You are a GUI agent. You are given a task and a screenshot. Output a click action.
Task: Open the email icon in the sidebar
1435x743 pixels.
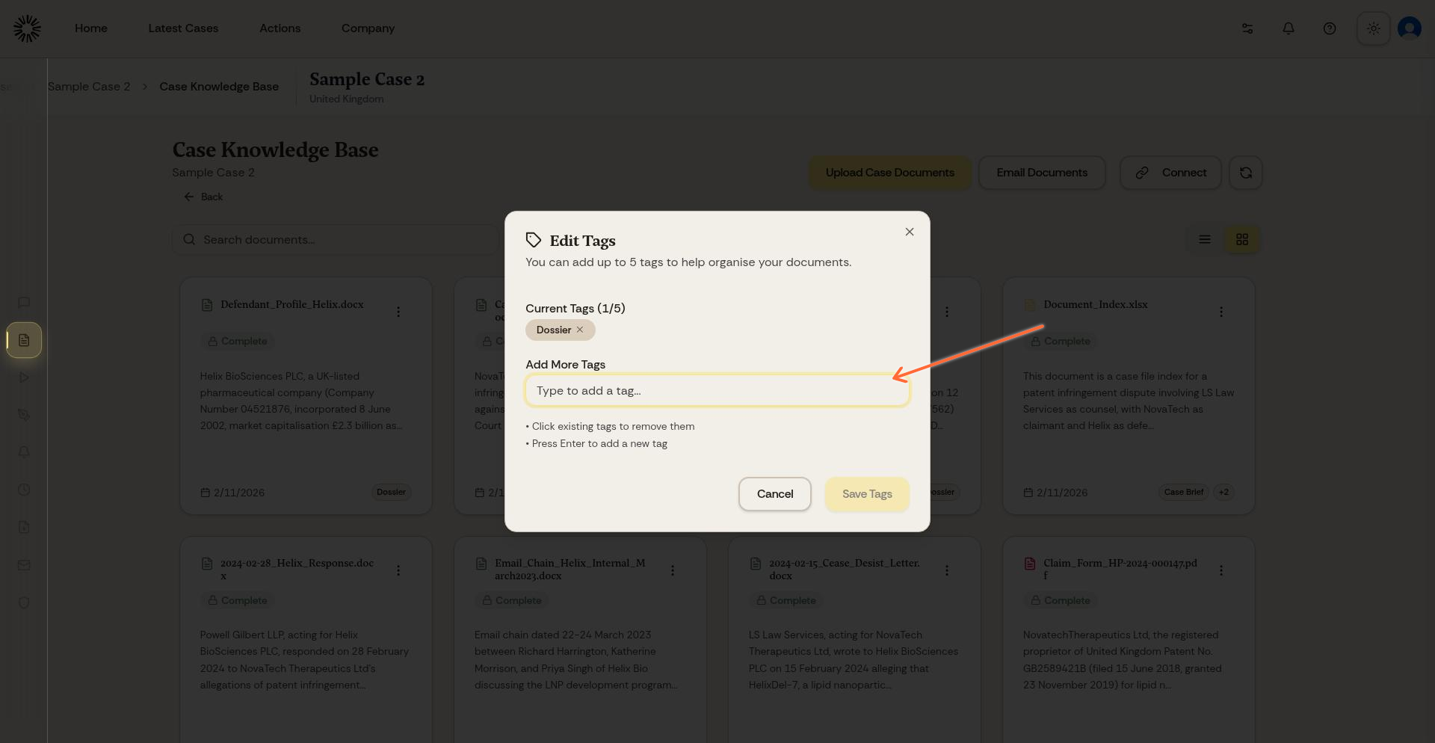(x=23, y=565)
